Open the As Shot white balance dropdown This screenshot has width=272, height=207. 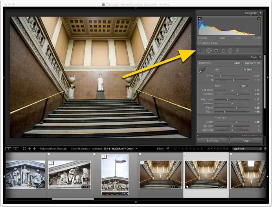[x=249, y=70]
